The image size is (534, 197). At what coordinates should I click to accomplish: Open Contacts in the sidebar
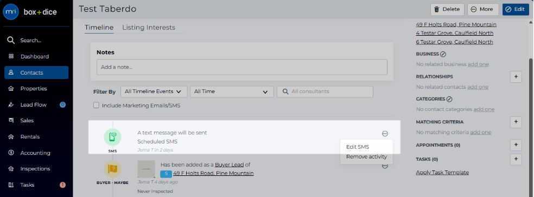tap(36, 73)
